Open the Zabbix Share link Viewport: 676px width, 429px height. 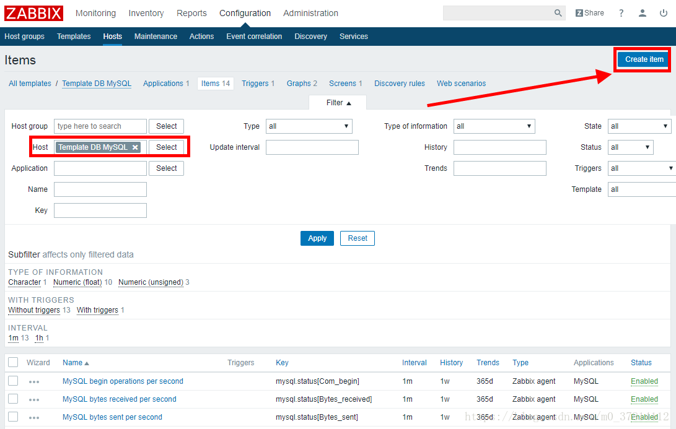589,13
